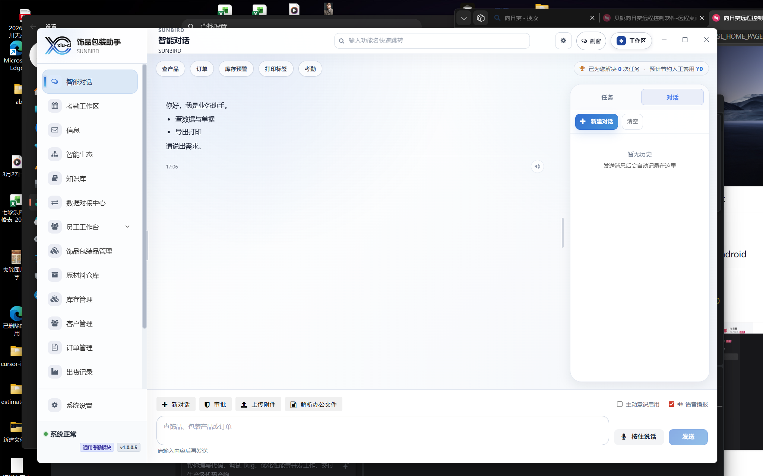Select the 查产品 quick chip
The width and height of the screenshot is (763, 476).
click(170, 69)
